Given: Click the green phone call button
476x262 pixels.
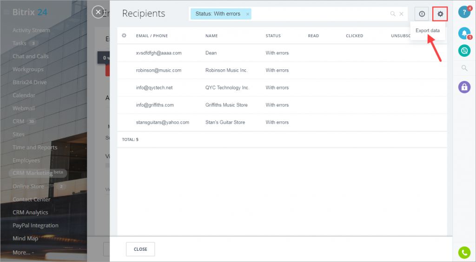Looking at the screenshot, I should click(x=464, y=253).
